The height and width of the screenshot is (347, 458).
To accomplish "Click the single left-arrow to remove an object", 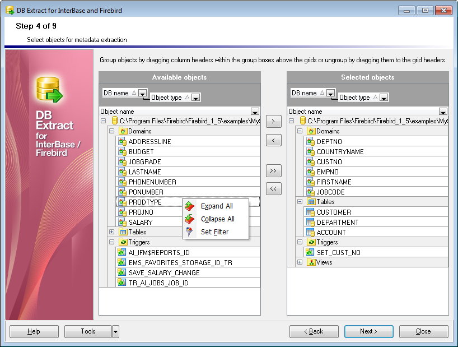I will click(x=274, y=140).
